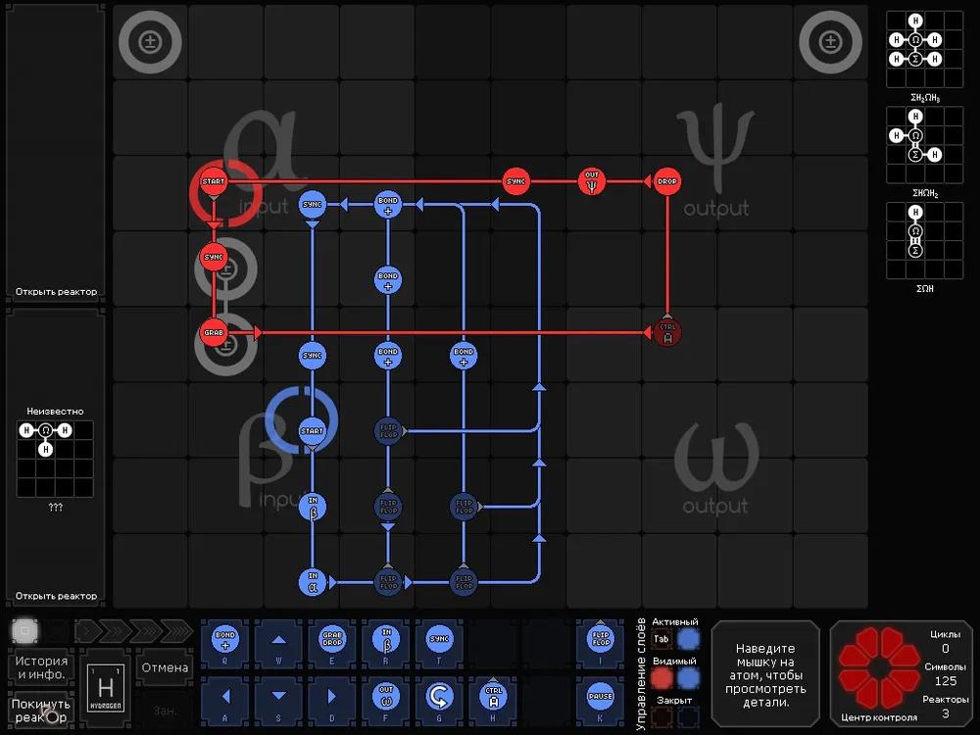Screen dimensions: 980x735
Task: Click the Зан. redo button
Action: point(165,710)
